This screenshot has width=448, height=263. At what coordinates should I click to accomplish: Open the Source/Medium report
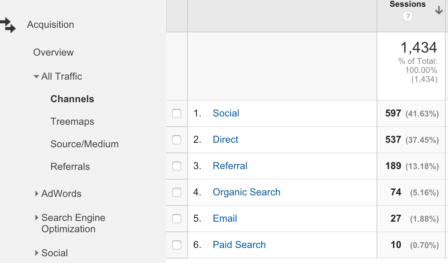pos(84,144)
